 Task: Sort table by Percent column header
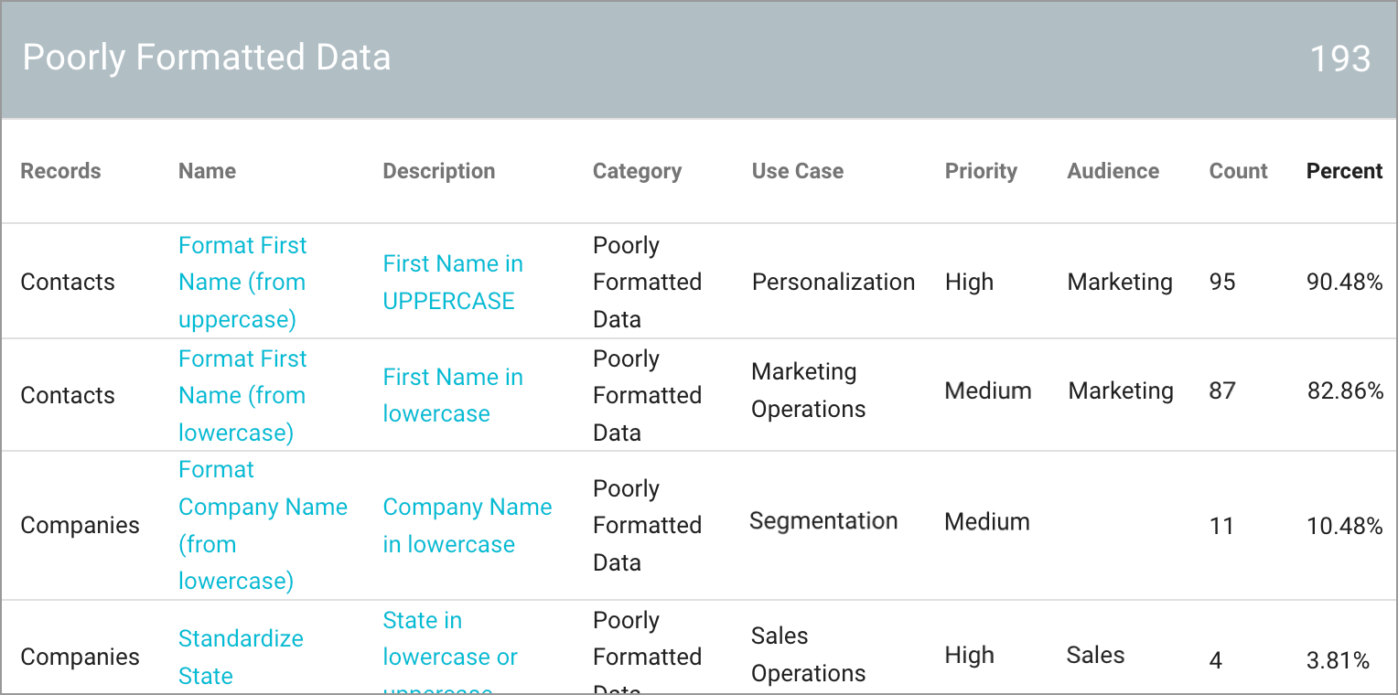click(1344, 171)
